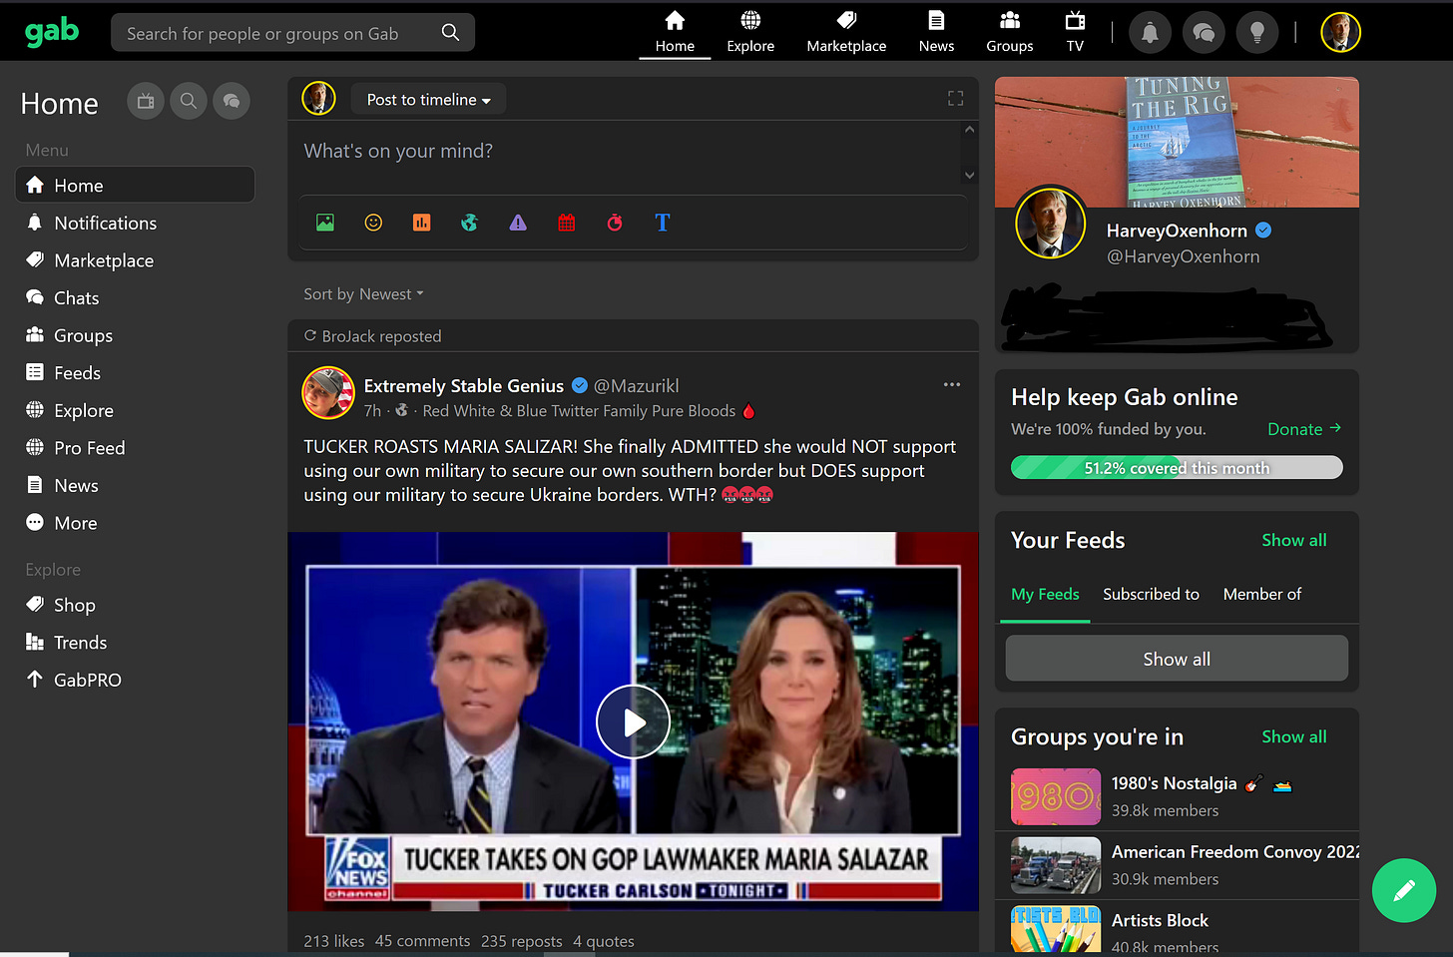This screenshot has height=957, width=1453.
Task: View 213 likes on post
Action: (x=334, y=941)
